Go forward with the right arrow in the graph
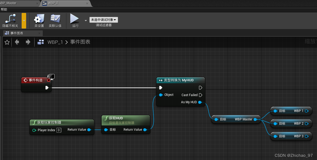 (x=28, y=42)
